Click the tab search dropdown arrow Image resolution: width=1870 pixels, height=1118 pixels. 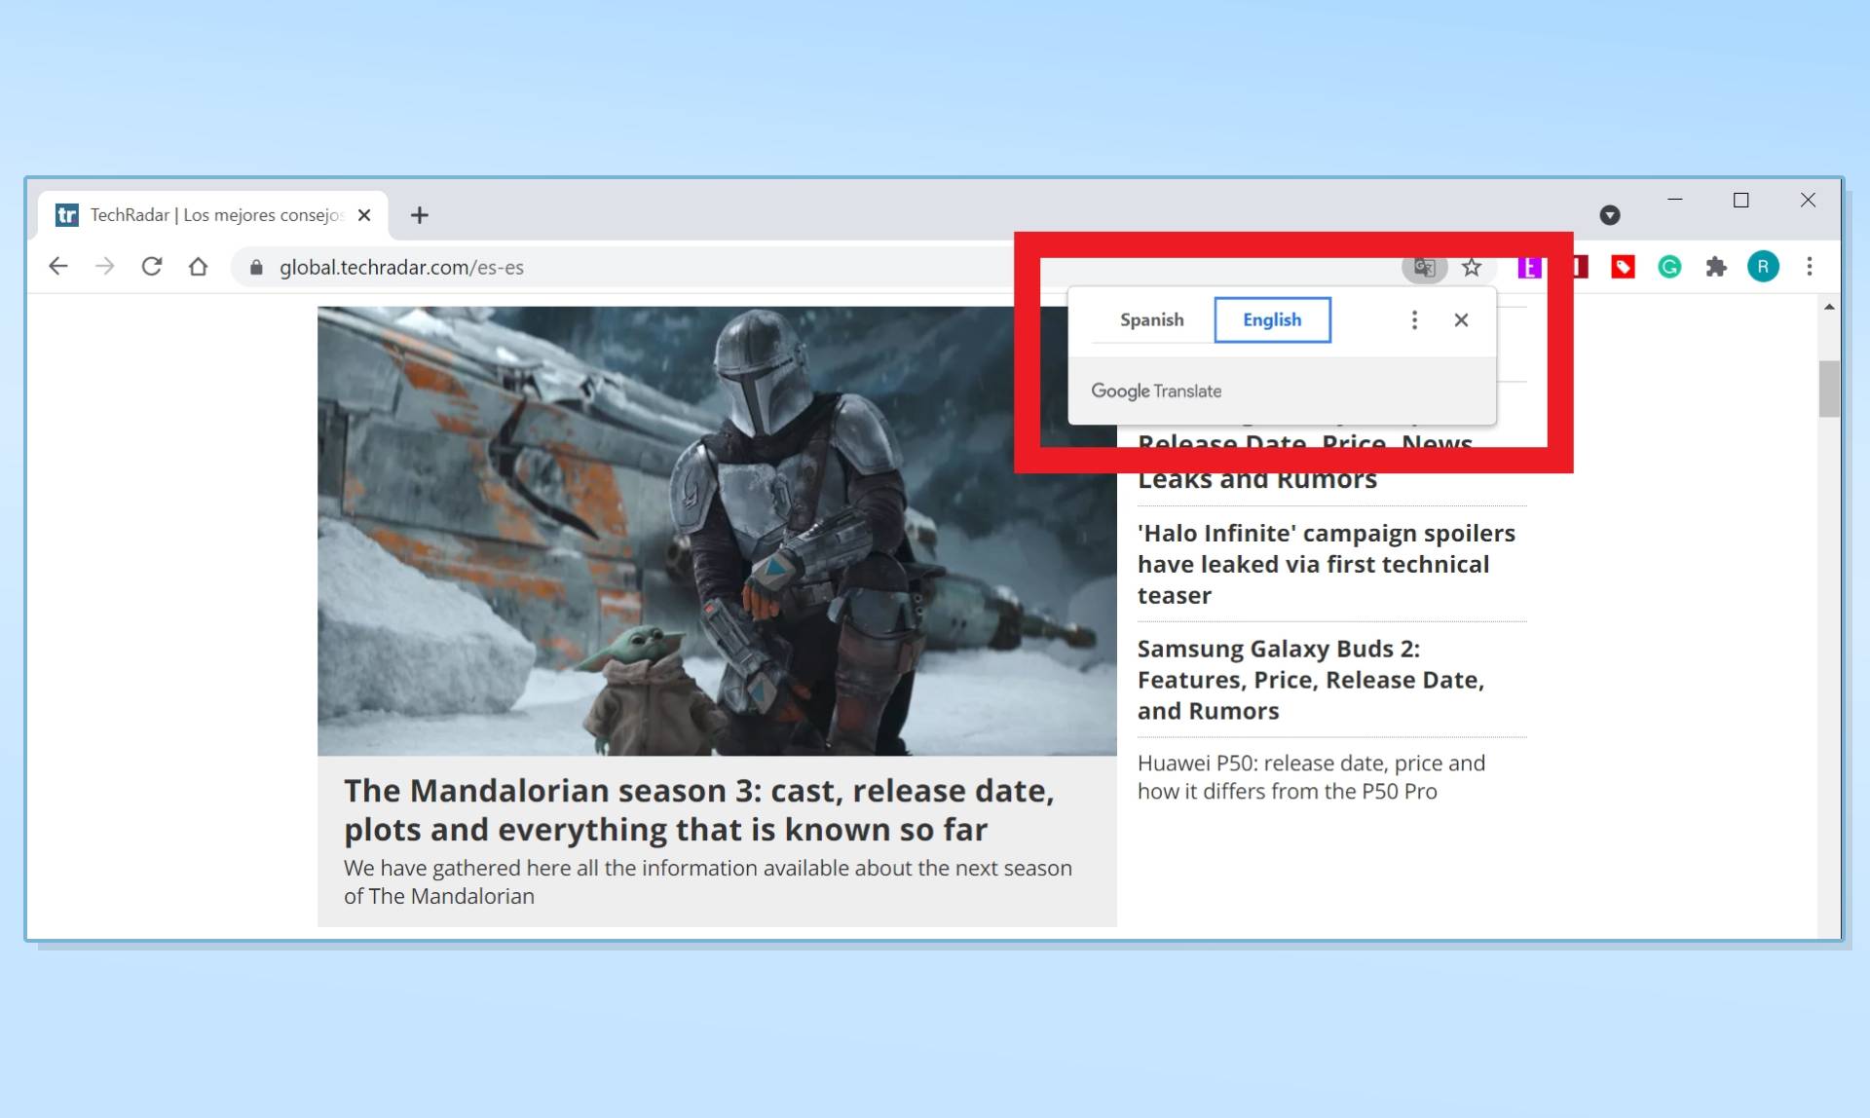click(1610, 215)
